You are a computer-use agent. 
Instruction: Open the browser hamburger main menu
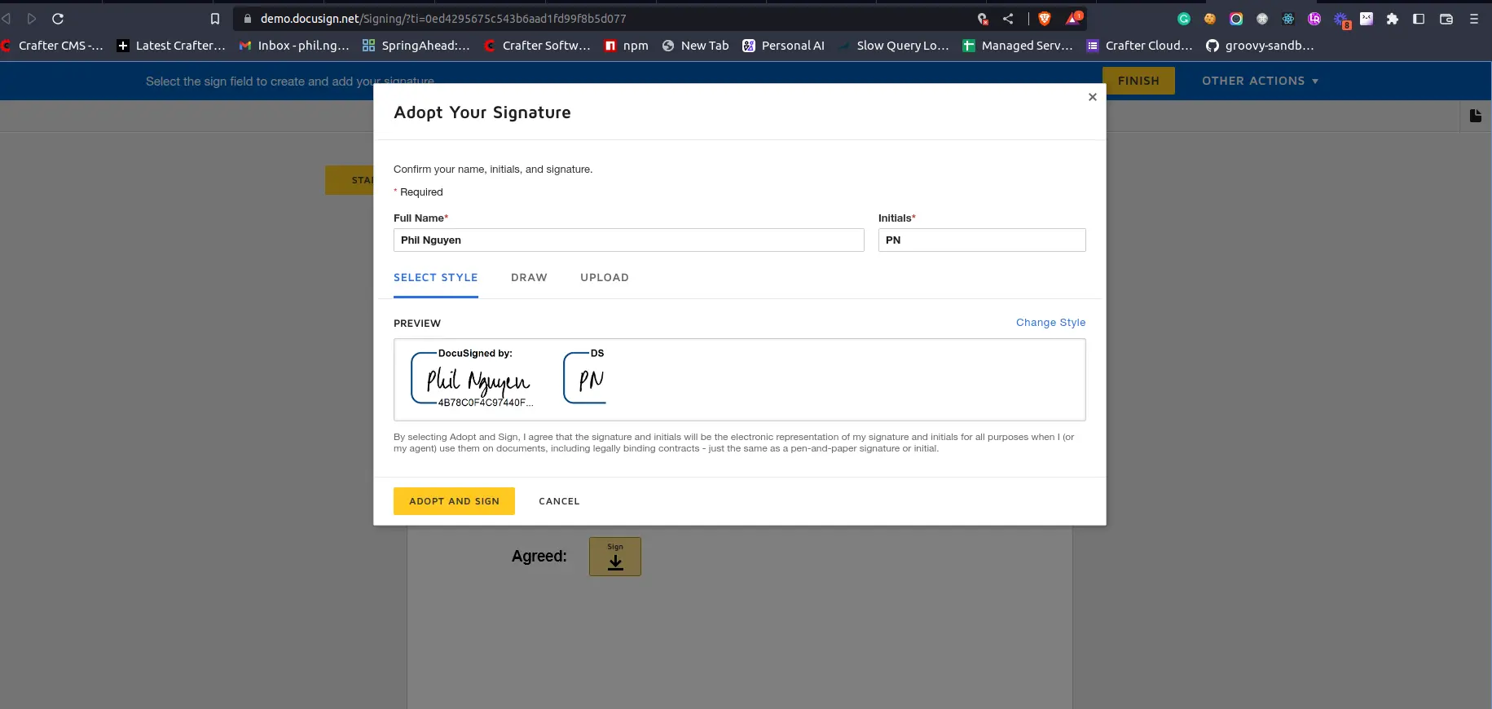(1474, 19)
